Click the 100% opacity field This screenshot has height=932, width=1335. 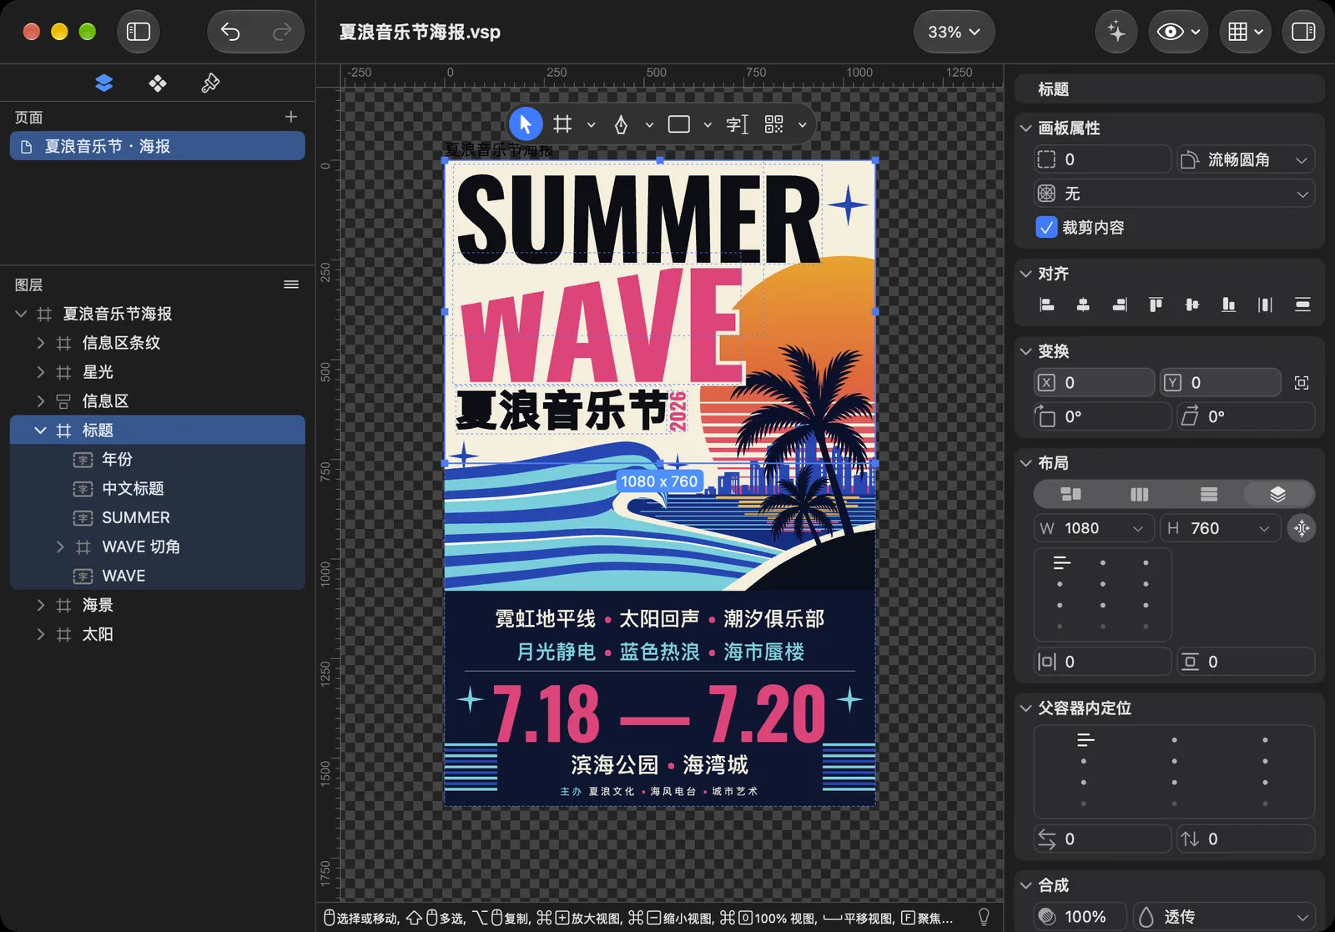coord(1081,917)
